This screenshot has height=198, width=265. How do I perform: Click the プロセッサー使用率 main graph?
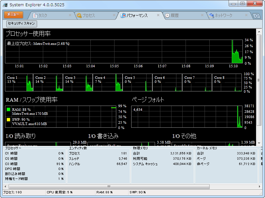click(x=124, y=51)
